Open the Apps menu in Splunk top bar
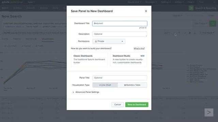Image resolution: width=218 pixels, height=122 pixels. coord(31,2)
